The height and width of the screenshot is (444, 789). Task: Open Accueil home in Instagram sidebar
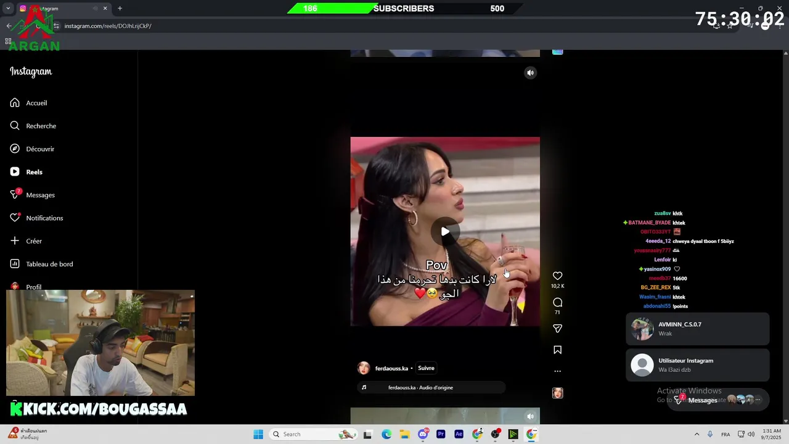click(28, 103)
